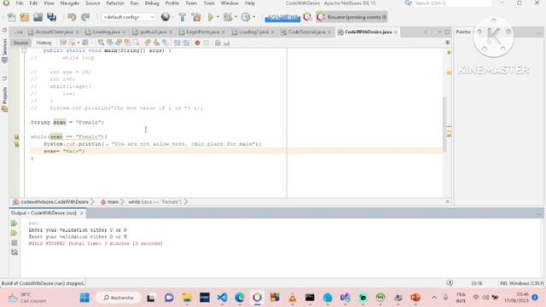Open the editor documents list dropdown
Viewport: 546px width, 307px height.
(x=439, y=32)
